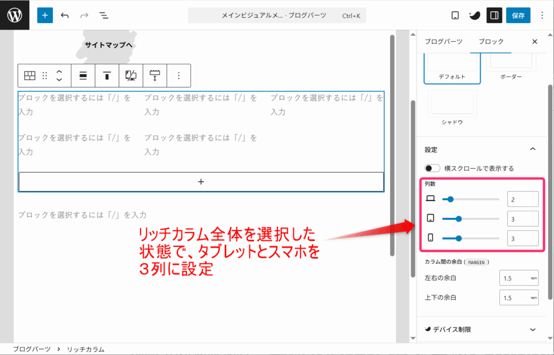Adjust the smartphone column count slider
Viewport: 554px width, 355px height.
coord(471,238)
